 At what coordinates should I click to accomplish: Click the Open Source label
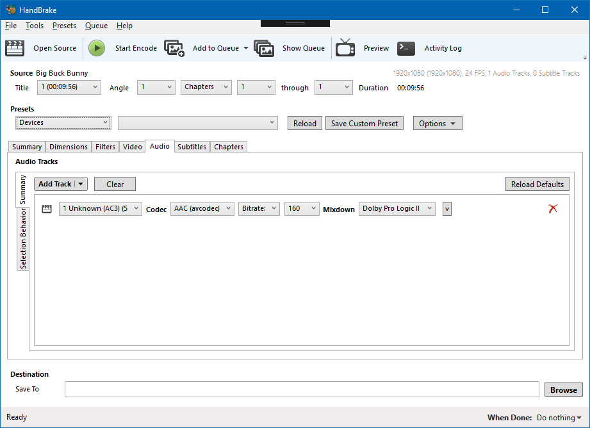click(x=54, y=48)
